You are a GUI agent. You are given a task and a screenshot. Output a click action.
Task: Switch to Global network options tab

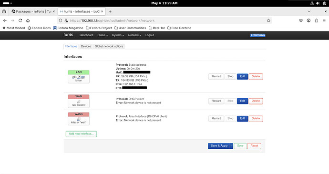[x=109, y=46]
